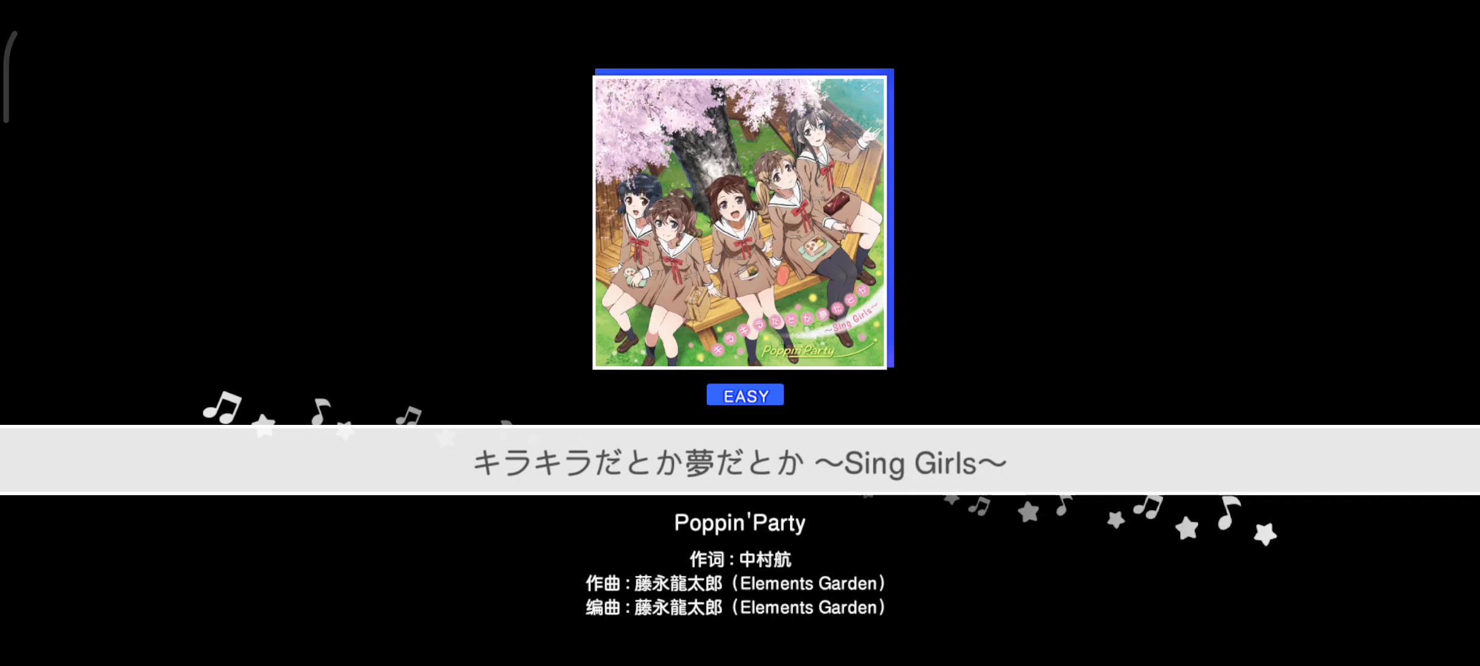The width and height of the screenshot is (1480, 666).
Task: Click the small faded double note above the banner
Action: tap(408, 416)
